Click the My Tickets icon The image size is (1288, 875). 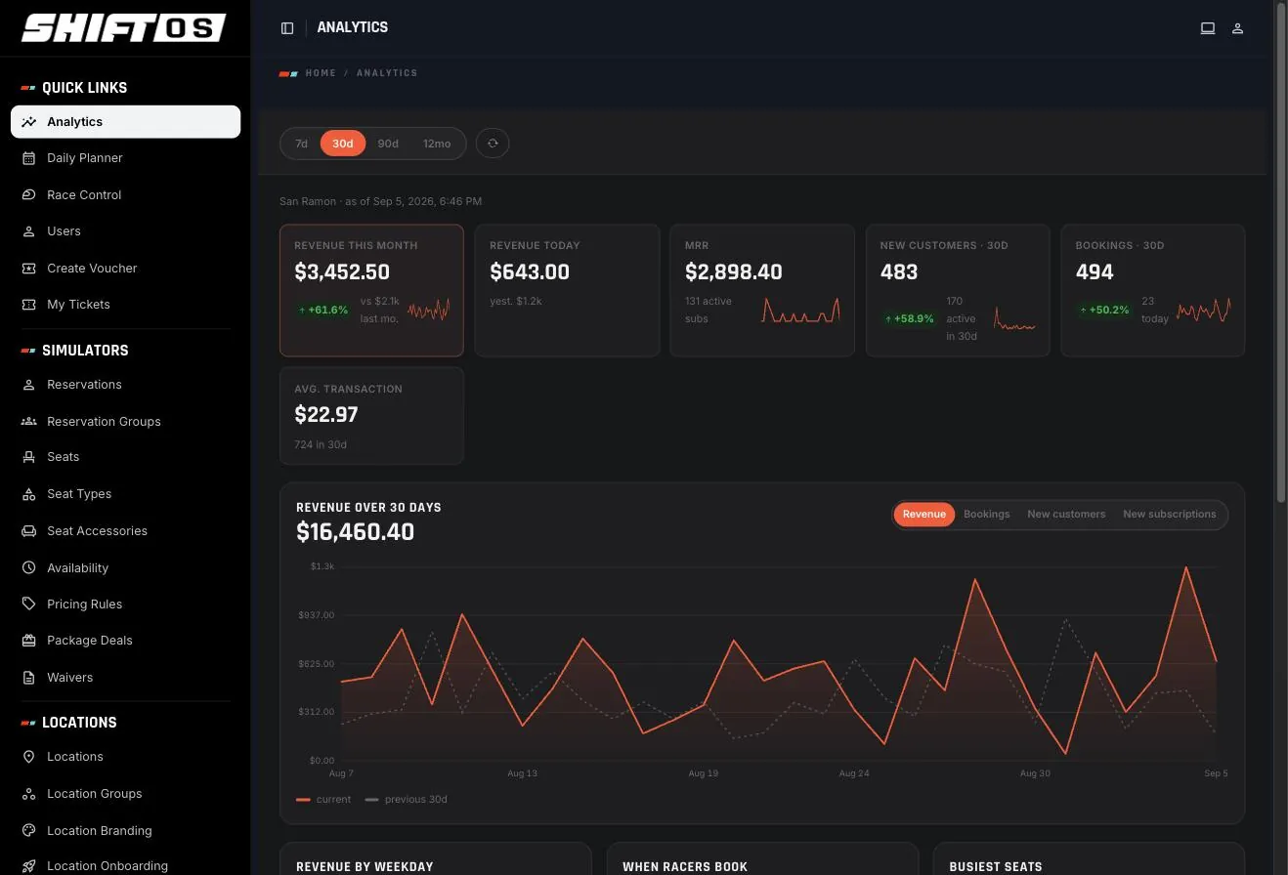(28, 305)
